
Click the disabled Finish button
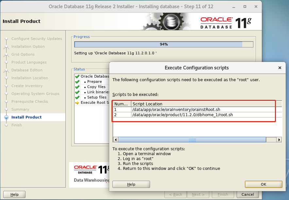coord(223,194)
